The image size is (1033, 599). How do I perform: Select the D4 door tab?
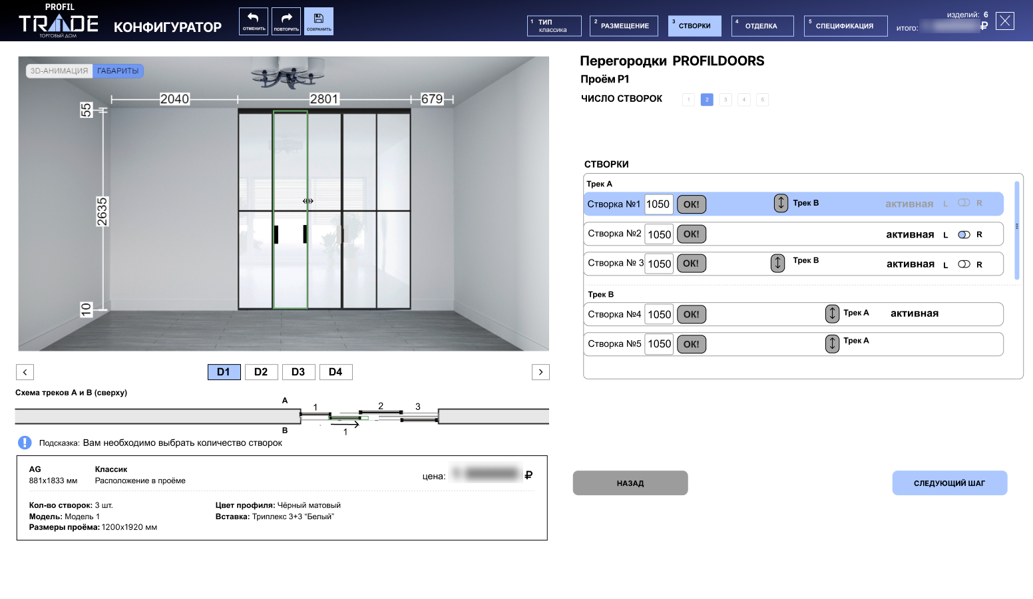[x=335, y=372]
